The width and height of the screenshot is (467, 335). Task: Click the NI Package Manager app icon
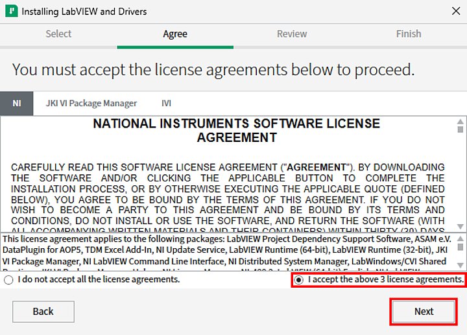[x=11, y=11]
